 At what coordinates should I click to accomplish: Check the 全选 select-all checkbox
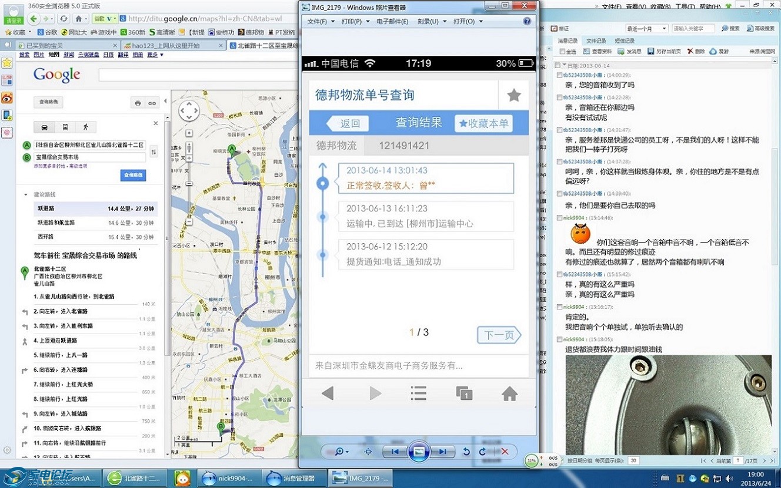tap(562, 52)
